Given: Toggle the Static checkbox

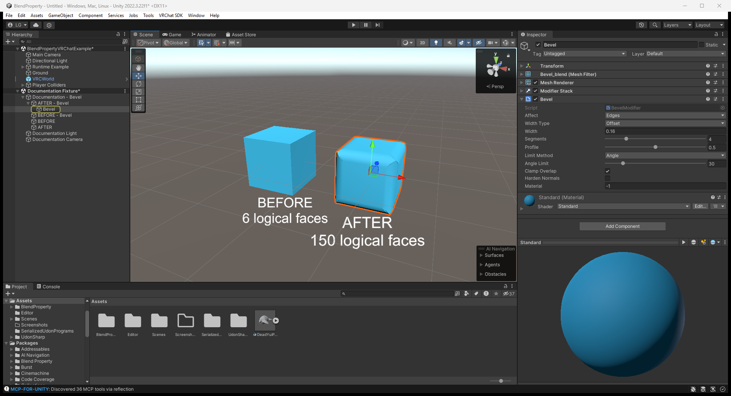Looking at the screenshot, I should [x=702, y=45].
